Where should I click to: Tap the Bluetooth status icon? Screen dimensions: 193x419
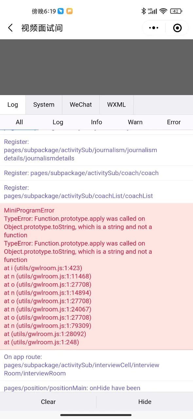pos(143,11)
